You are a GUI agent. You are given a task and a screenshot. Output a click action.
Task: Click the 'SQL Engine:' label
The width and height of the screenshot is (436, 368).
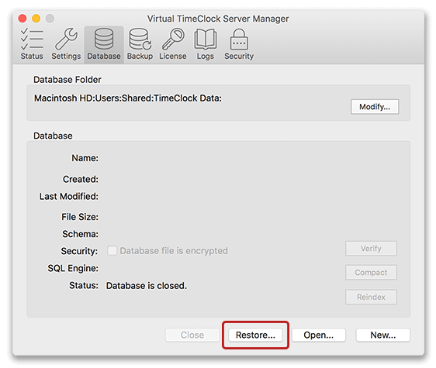click(x=73, y=268)
